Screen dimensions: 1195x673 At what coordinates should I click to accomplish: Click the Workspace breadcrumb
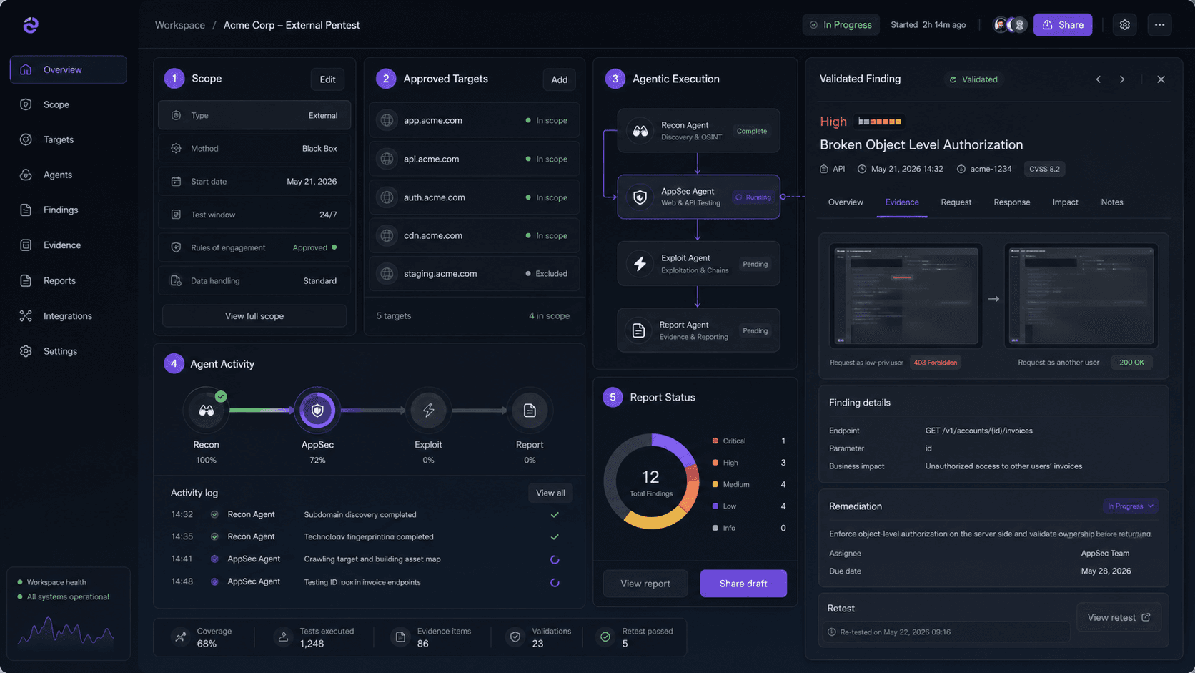(180, 25)
